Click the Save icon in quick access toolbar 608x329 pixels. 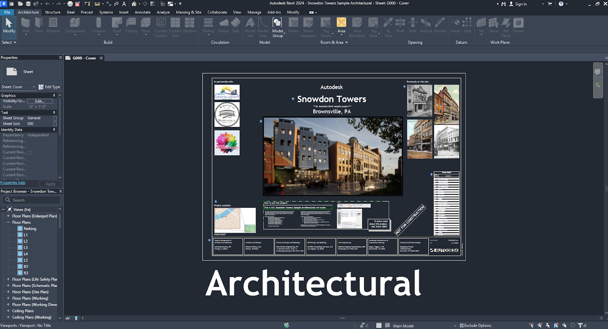28,4
